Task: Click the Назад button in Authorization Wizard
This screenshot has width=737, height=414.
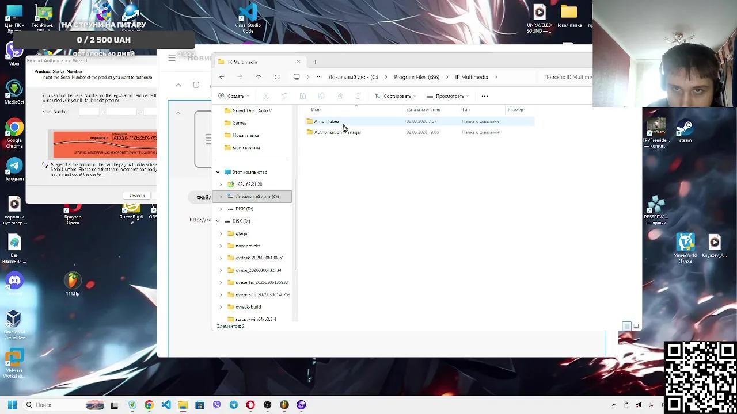Action: tap(137, 195)
